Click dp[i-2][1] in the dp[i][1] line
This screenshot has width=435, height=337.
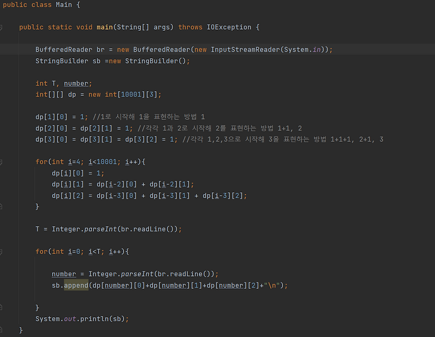170,184
